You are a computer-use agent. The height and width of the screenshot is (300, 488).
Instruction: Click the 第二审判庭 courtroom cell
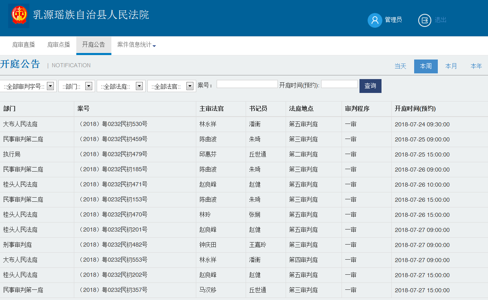click(x=304, y=154)
